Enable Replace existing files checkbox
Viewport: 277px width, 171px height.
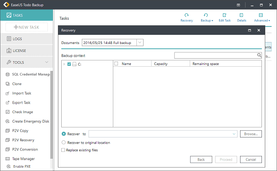tap(63, 150)
